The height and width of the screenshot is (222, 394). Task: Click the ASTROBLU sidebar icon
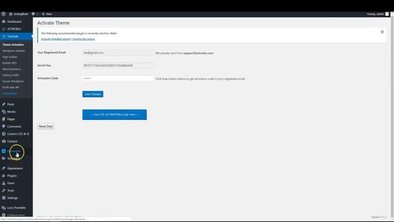click(x=4, y=29)
